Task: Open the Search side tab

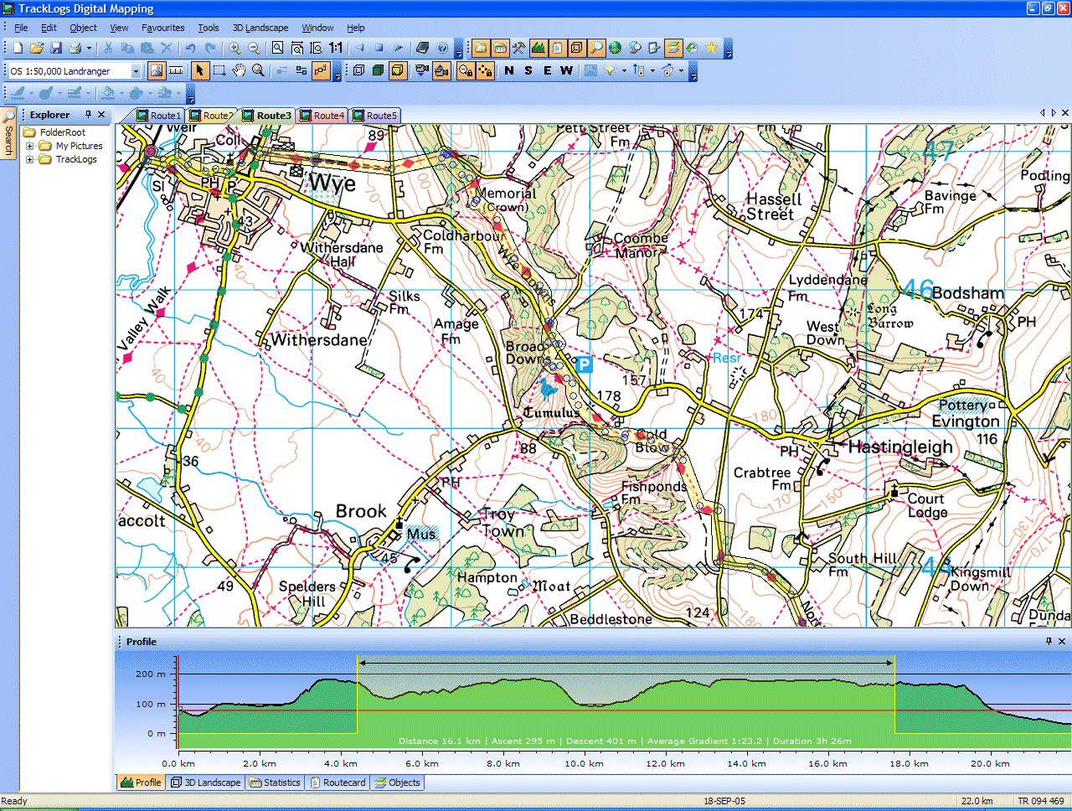Action: pyautogui.click(x=8, y=133)
